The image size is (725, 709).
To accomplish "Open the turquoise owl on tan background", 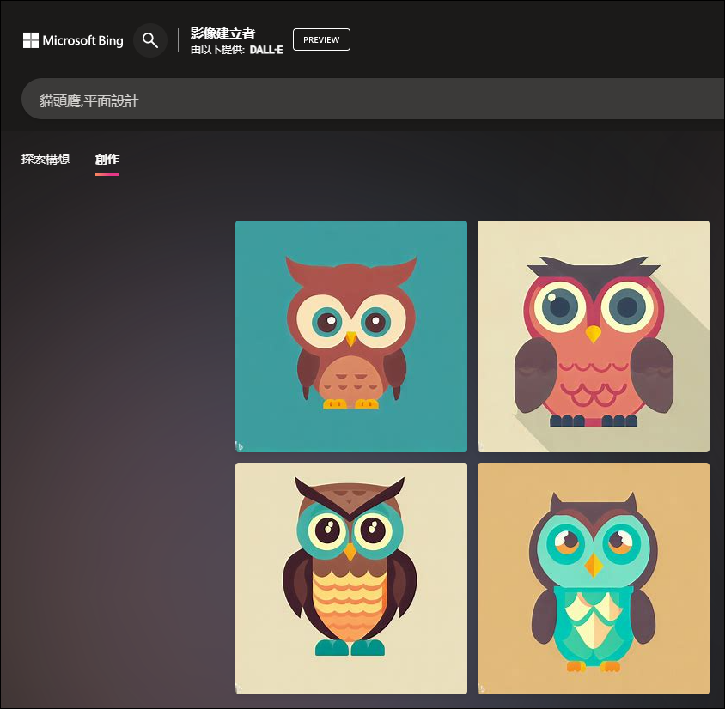I will (594, 579).
